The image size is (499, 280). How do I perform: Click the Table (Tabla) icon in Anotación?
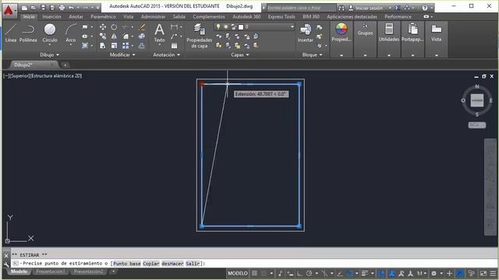coord(174,46)
